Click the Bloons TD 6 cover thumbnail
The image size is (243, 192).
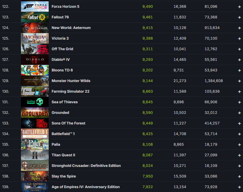[35, 70]
